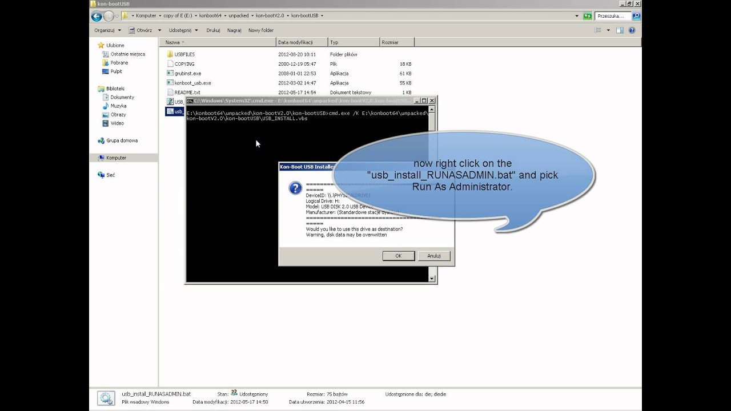Open Pobrane downloads folder
The height and width of the screenshot is (411, 731).
115,63
